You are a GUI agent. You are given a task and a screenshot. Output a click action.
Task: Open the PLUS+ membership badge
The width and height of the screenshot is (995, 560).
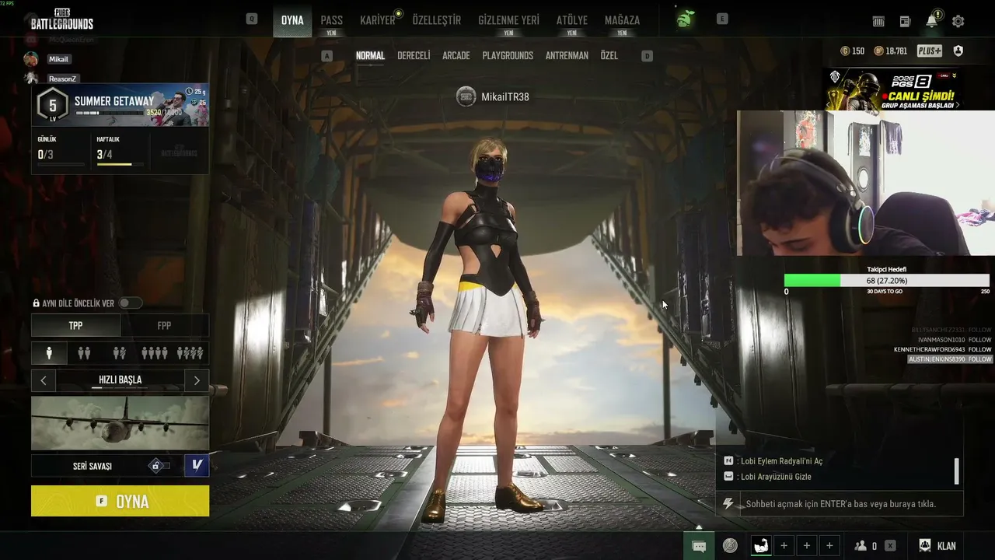930,51
